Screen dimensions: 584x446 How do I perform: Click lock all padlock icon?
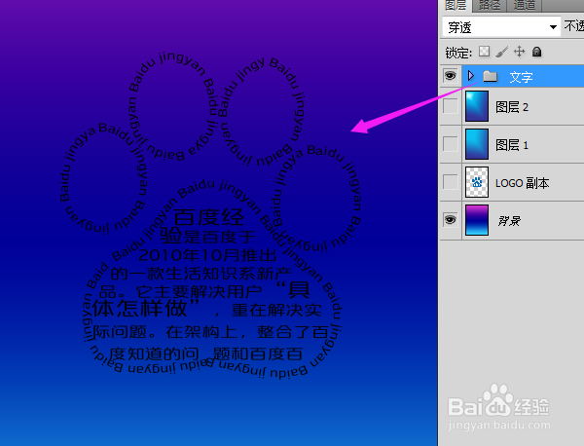pos(536,52)
